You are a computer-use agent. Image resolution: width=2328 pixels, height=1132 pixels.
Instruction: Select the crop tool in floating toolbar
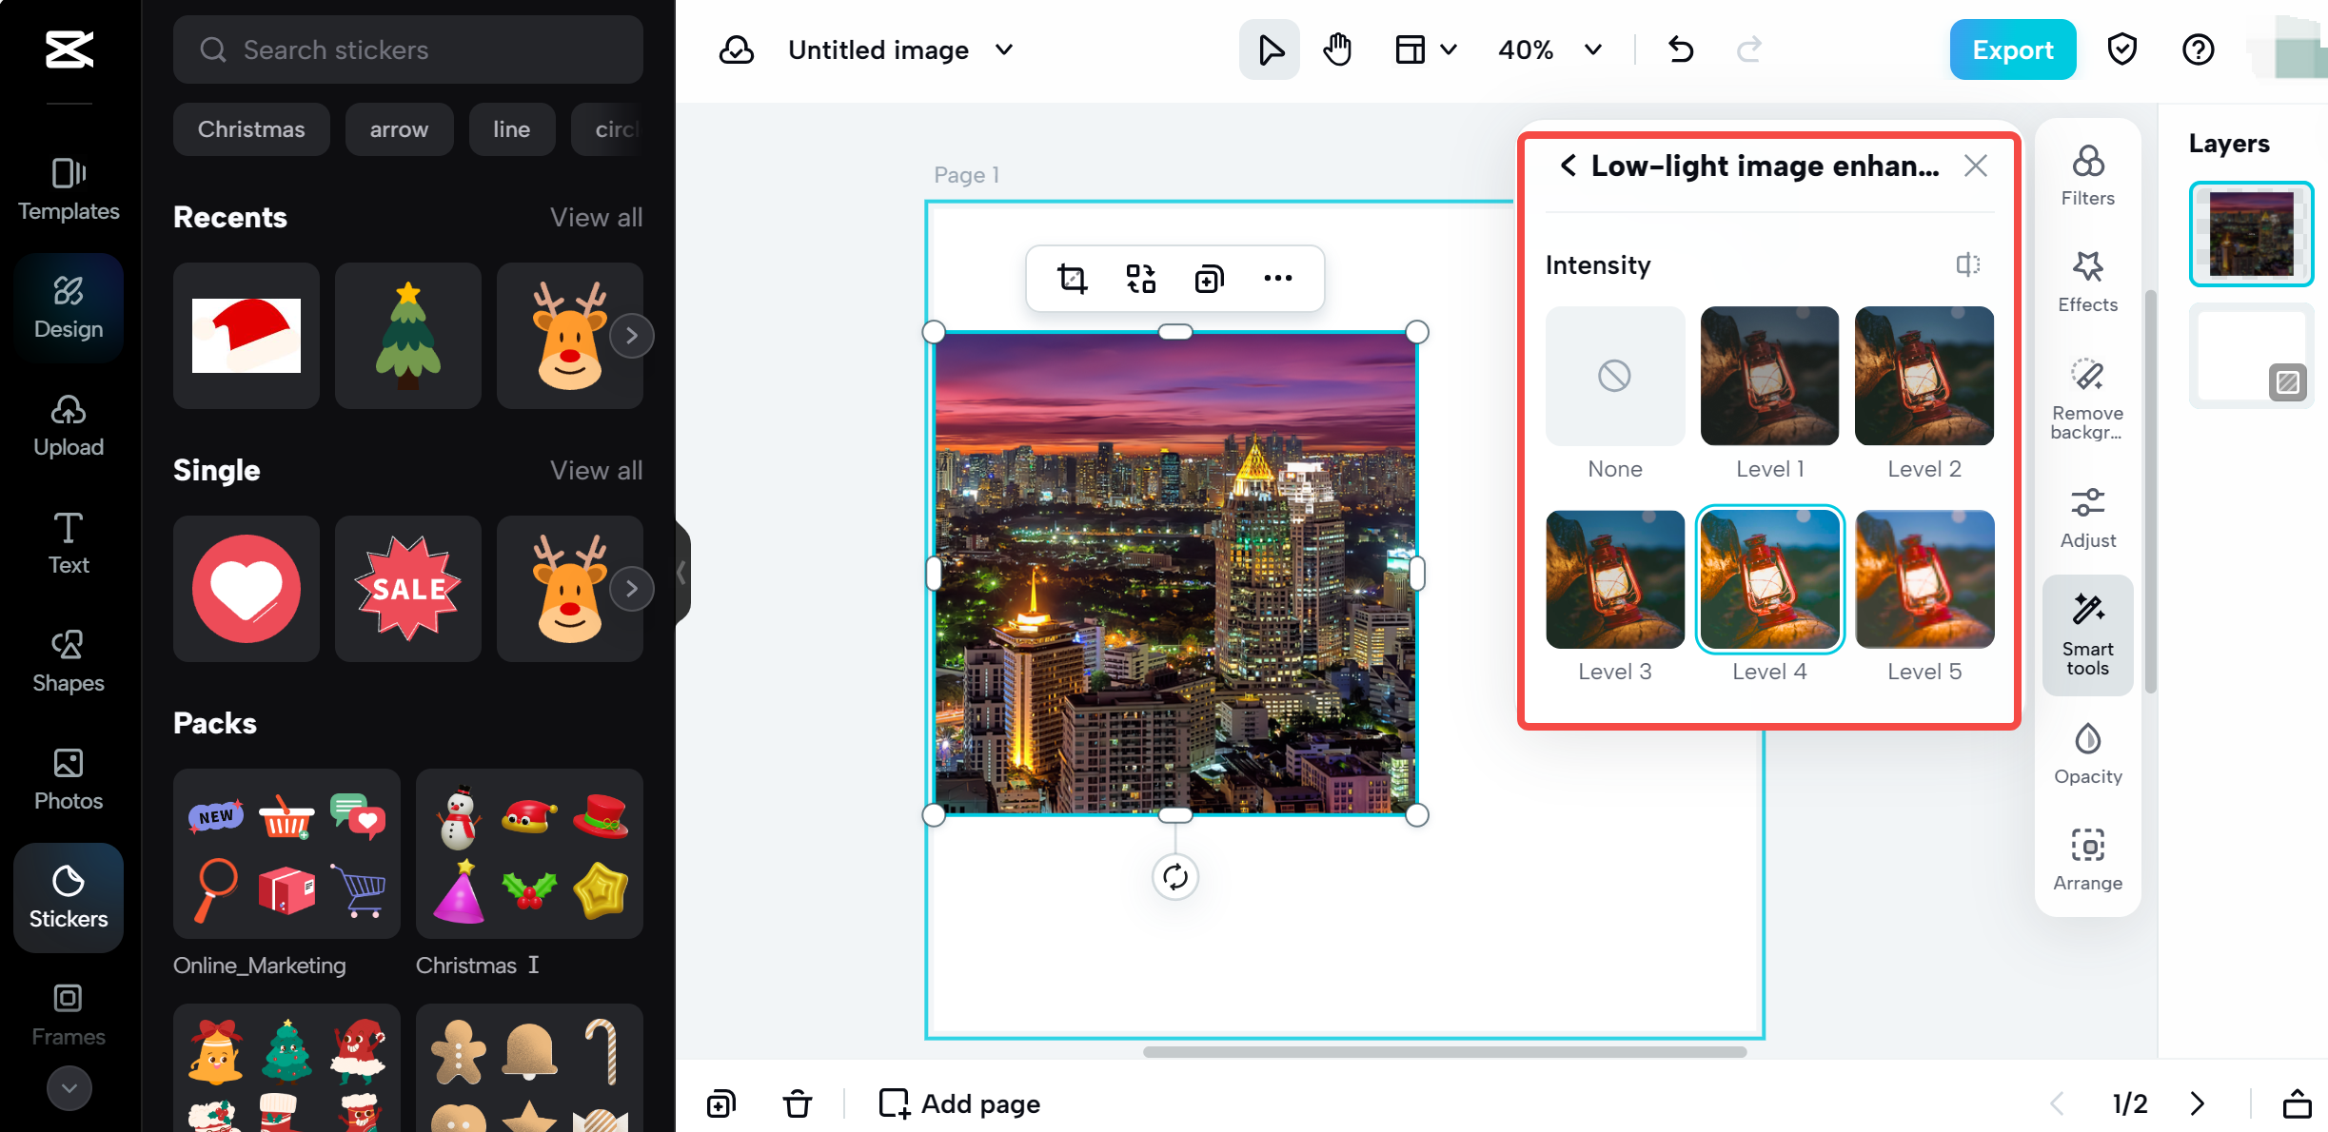[x=1073, y=279]
